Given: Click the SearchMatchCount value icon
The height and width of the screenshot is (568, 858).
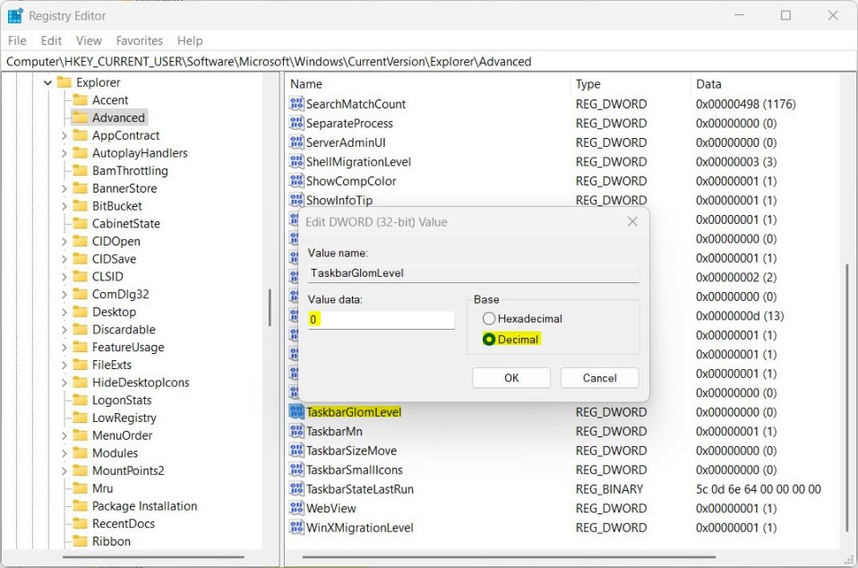Looking at the screenshot, I should coord(296,104).
